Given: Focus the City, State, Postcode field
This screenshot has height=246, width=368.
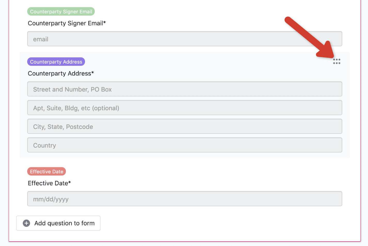Looking at the screenshot, I should [185, 126].
